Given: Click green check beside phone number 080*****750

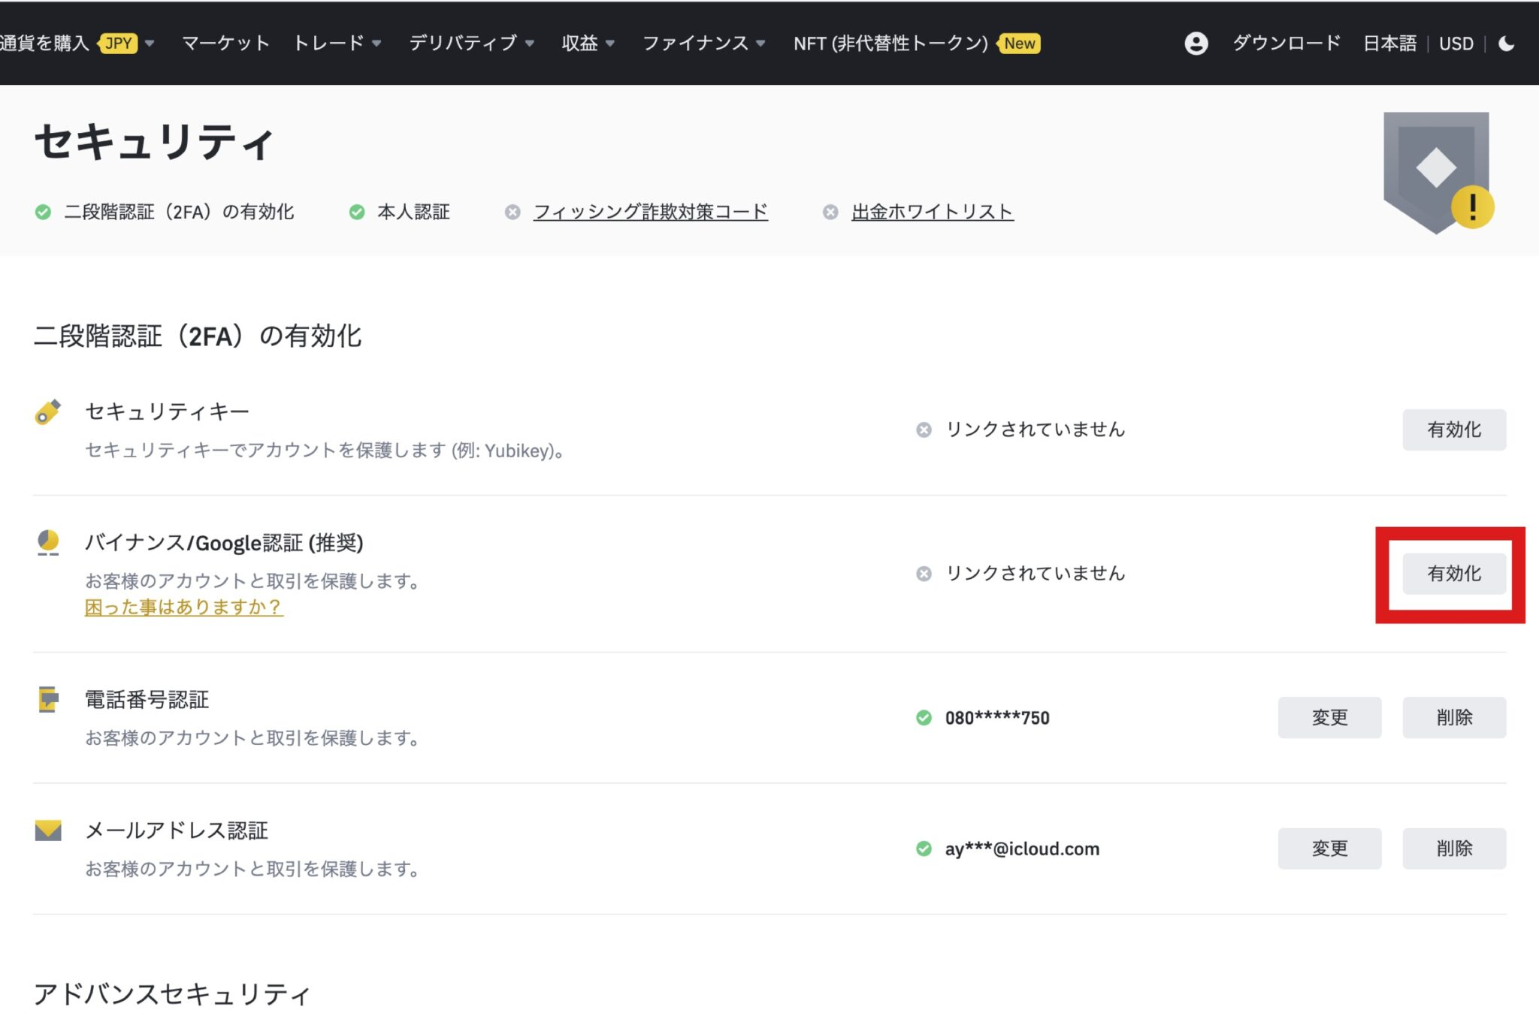Looking at the screenshot, I should (924, 718).
